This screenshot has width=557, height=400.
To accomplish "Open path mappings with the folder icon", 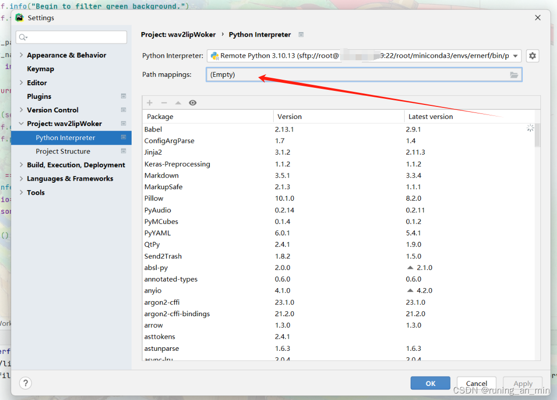I will pyautogui.click(x=514, y=74).
